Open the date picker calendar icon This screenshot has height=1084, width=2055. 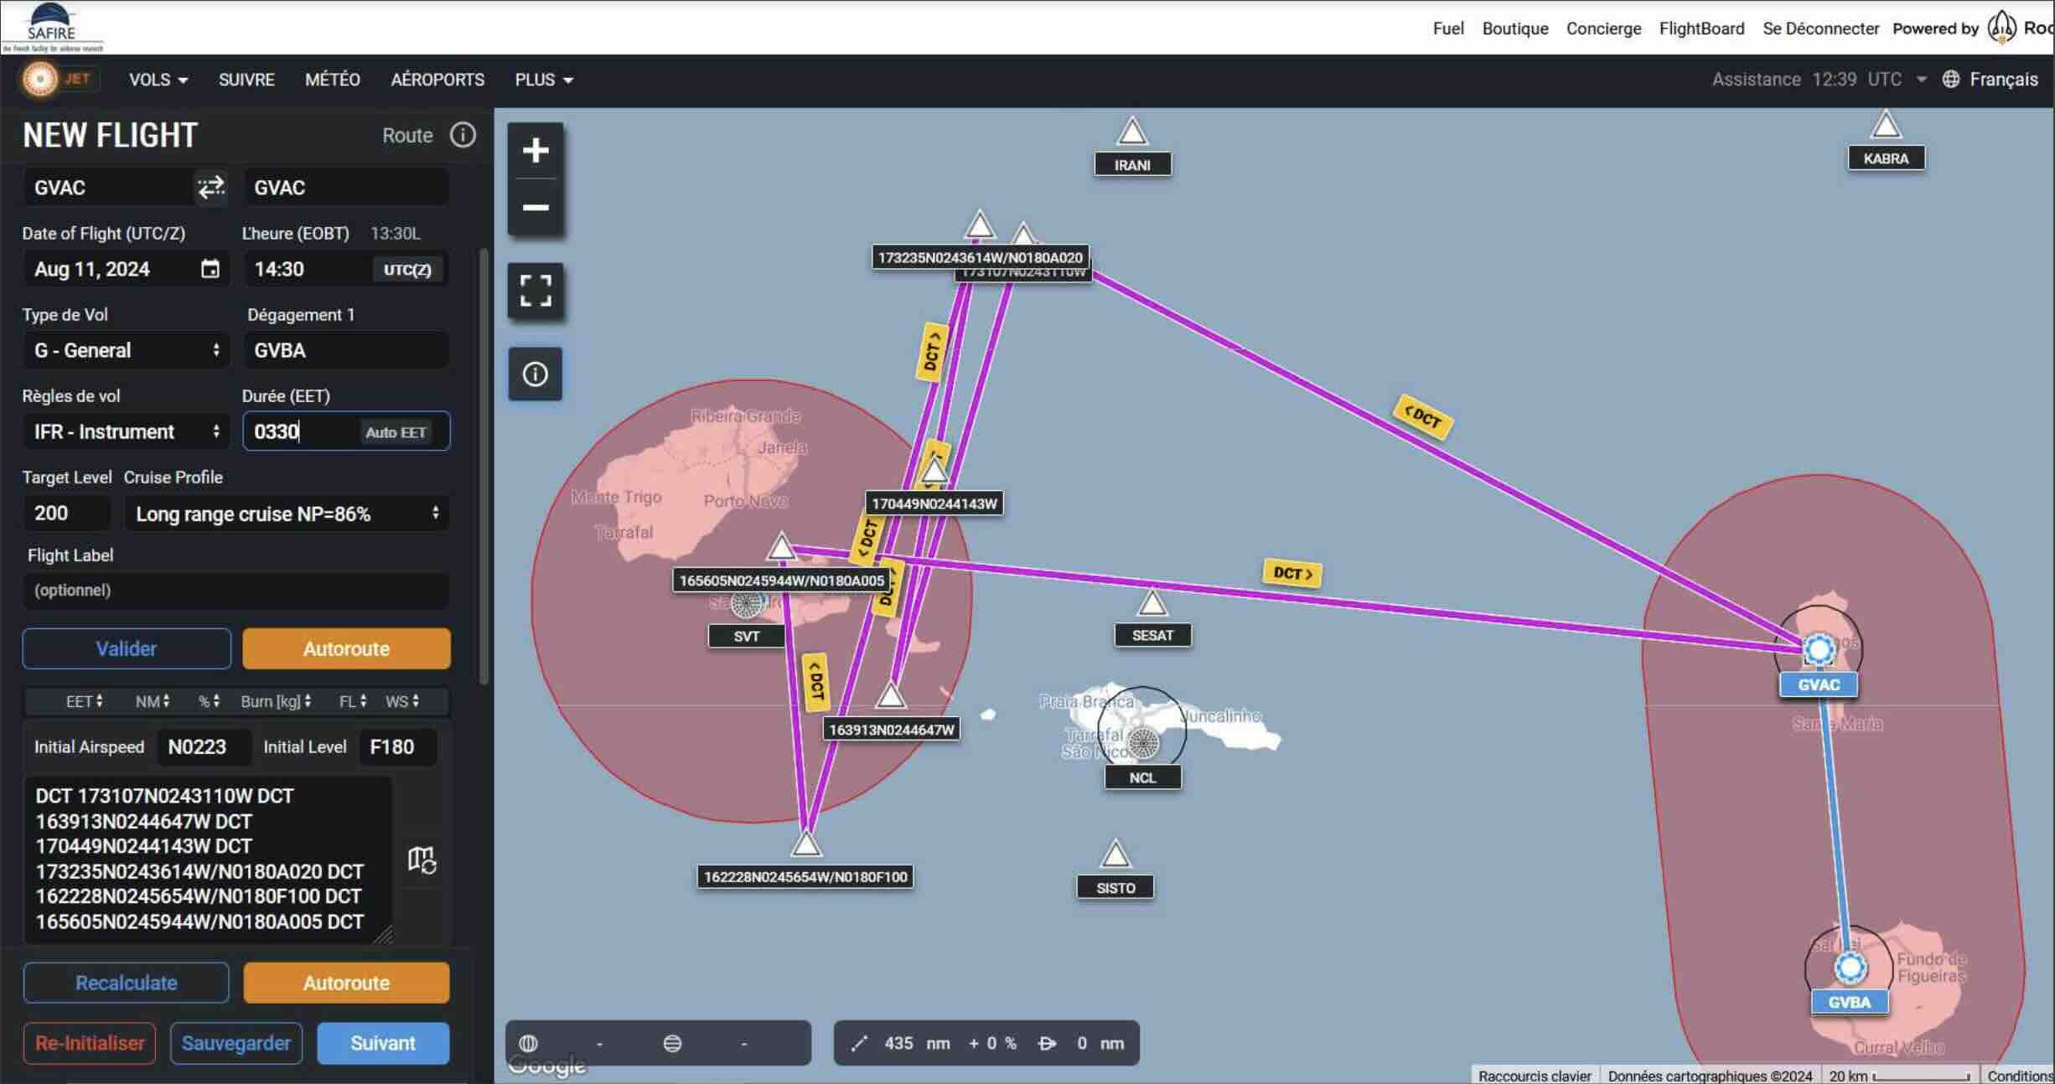click(210, 269)
